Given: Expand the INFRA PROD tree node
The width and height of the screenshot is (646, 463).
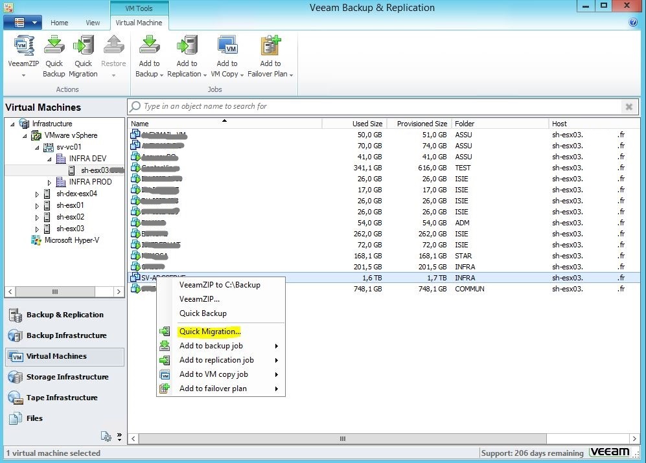Looking at the screenshot, I should pyautogui.click(x=49, y=182).
